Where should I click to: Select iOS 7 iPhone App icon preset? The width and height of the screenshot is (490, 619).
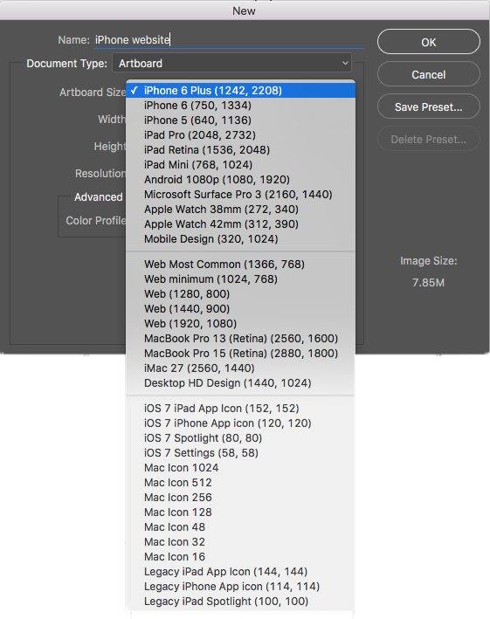coord(240,423)
